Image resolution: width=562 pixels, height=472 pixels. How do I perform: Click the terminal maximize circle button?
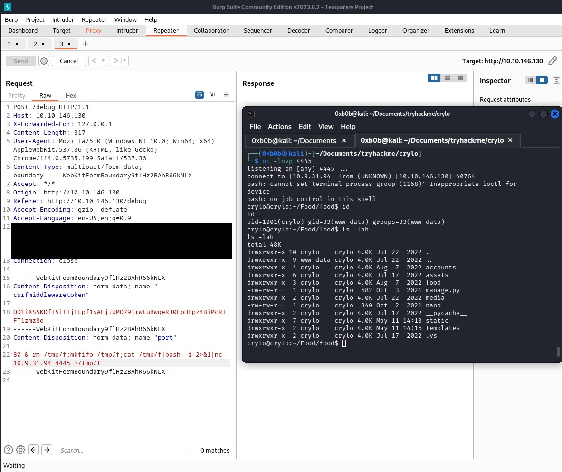coord(543,114)
